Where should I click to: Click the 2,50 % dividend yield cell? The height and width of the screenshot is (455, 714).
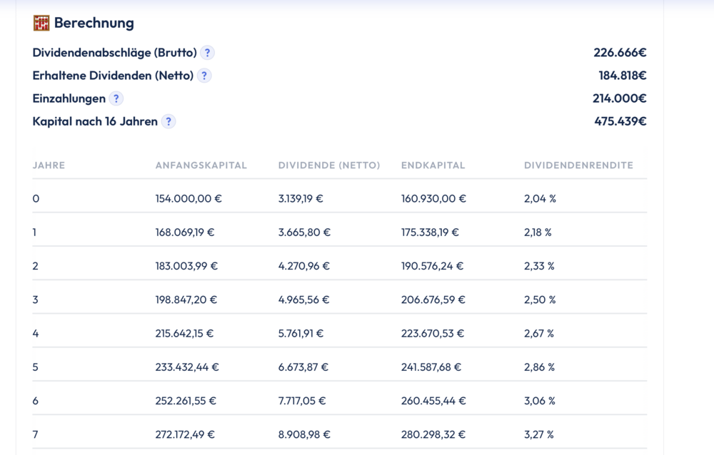(x=540, y=300)
